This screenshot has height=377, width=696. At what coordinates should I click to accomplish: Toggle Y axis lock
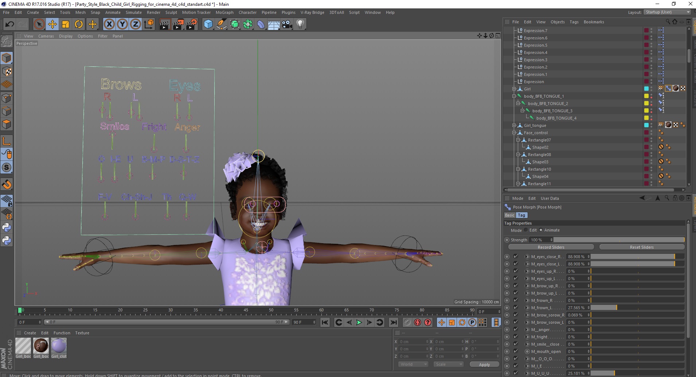point(122,24)
